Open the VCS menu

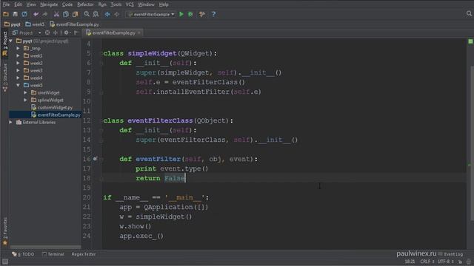coord(130,4)
